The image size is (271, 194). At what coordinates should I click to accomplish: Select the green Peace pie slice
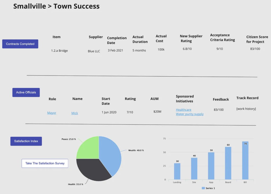pos(89,148)
